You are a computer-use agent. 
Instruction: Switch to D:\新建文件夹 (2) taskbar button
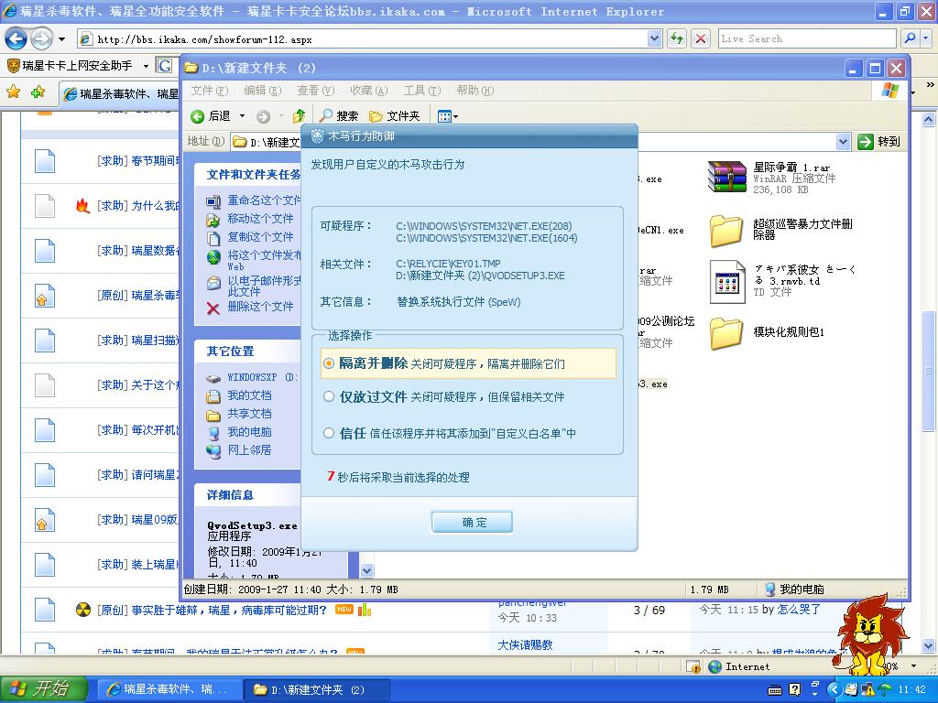(317, 690)
